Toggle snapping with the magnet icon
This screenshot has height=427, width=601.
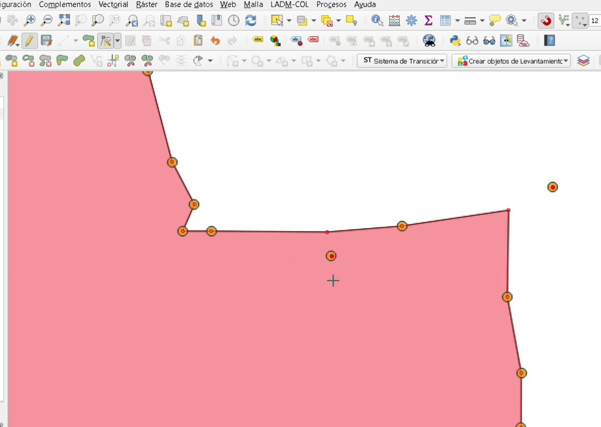[546, 21]
